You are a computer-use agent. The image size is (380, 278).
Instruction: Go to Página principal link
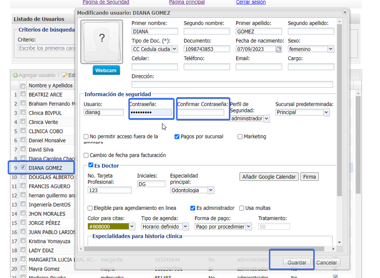click(187, 2)
